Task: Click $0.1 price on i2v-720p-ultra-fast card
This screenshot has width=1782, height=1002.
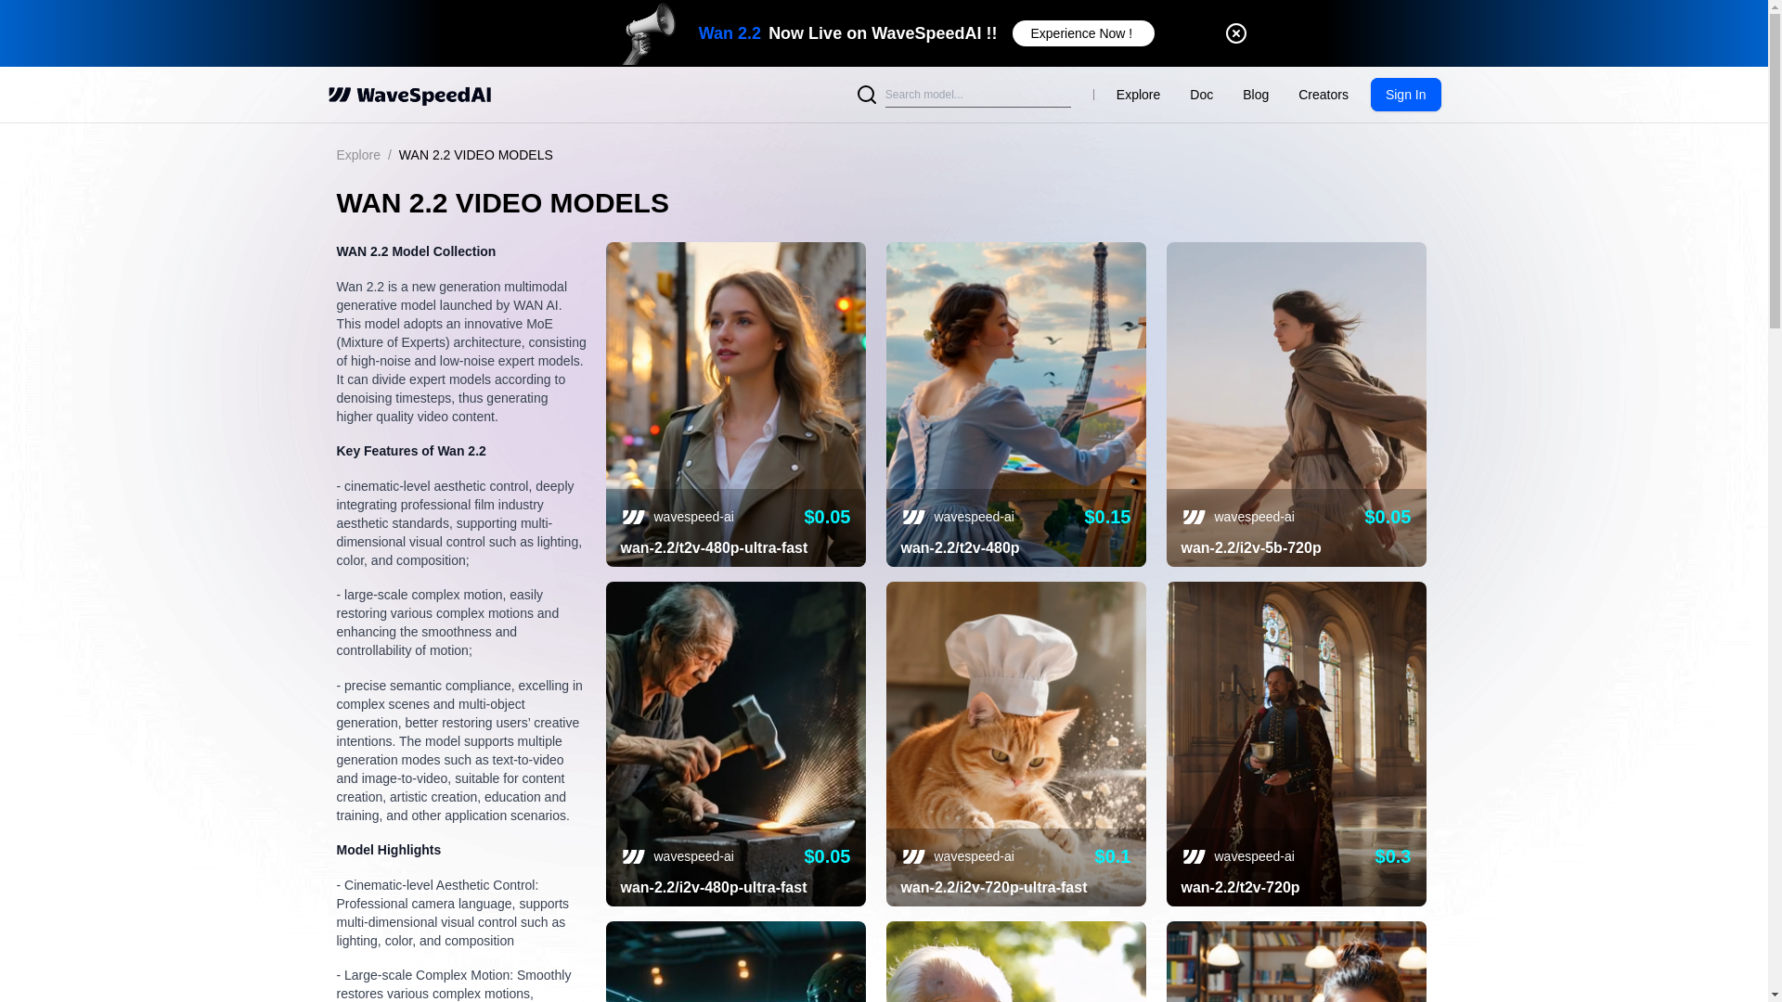Action: 1112,856
